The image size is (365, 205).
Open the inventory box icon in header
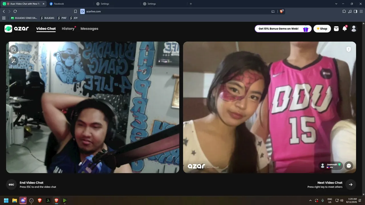pos(336,28)
